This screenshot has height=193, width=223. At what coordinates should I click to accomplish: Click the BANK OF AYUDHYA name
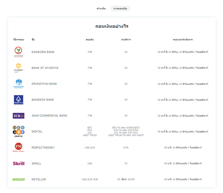[45, 68]
